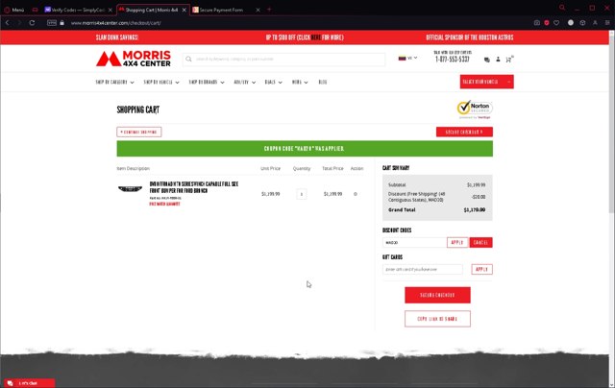Click the coupon code applied green message
Screen dimensions: 615x388
pyautogui.click(x=305, y=149)
